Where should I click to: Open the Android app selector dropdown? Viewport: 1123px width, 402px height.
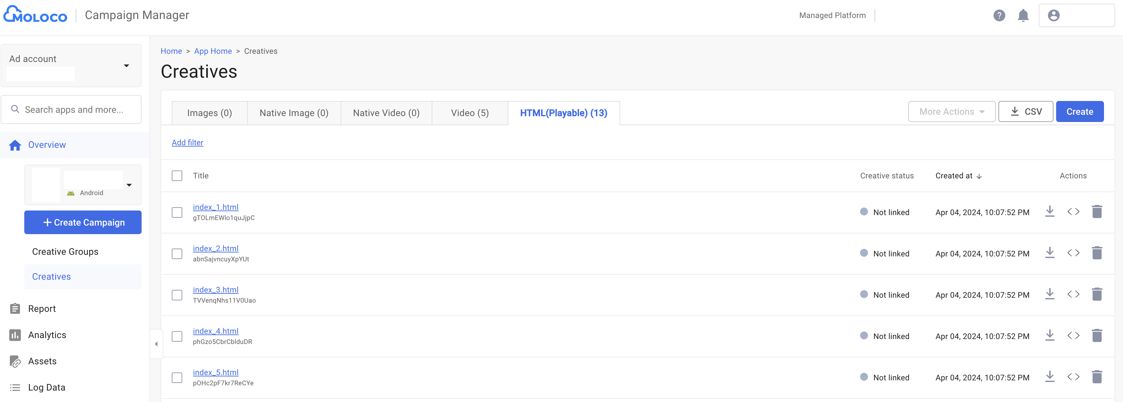[83, 185]
